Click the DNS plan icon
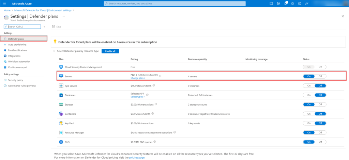Viewport: 349px width, 160px height. (61, 142)
